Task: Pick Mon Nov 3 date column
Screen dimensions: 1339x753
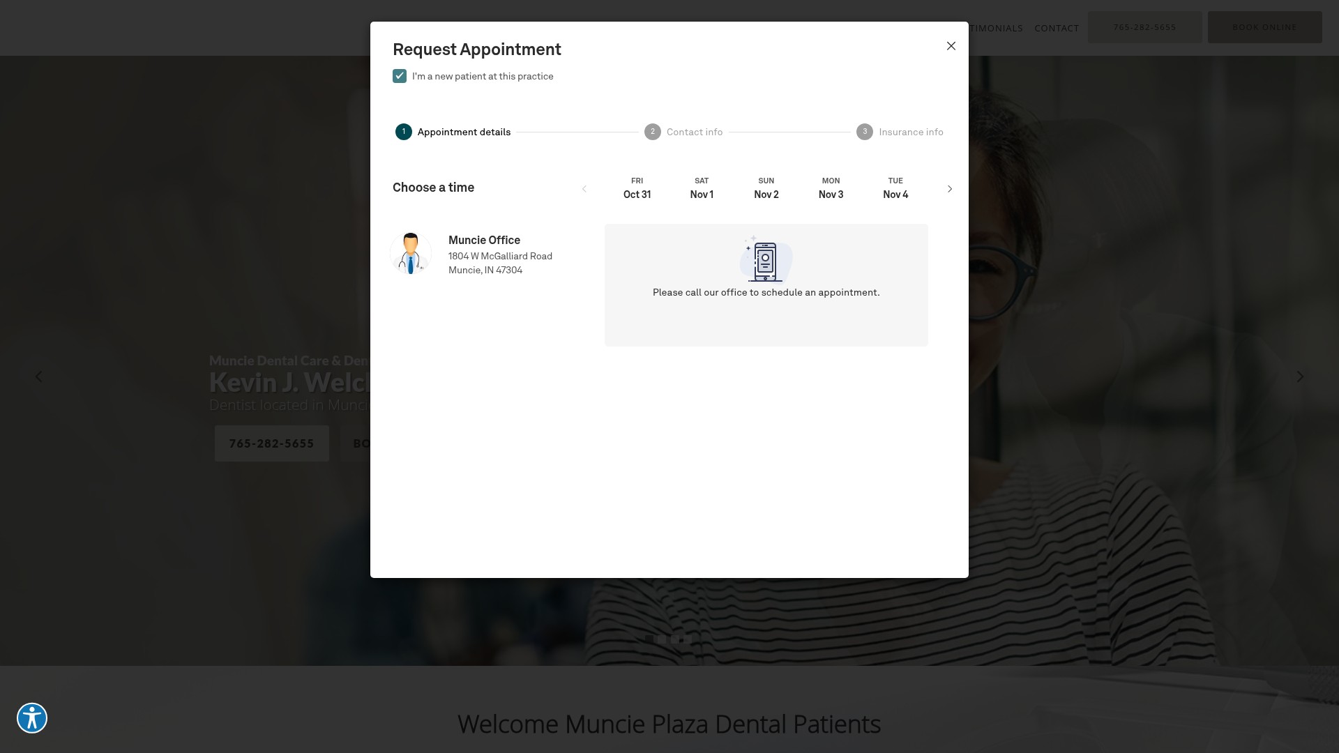Action: pos(831,188)
